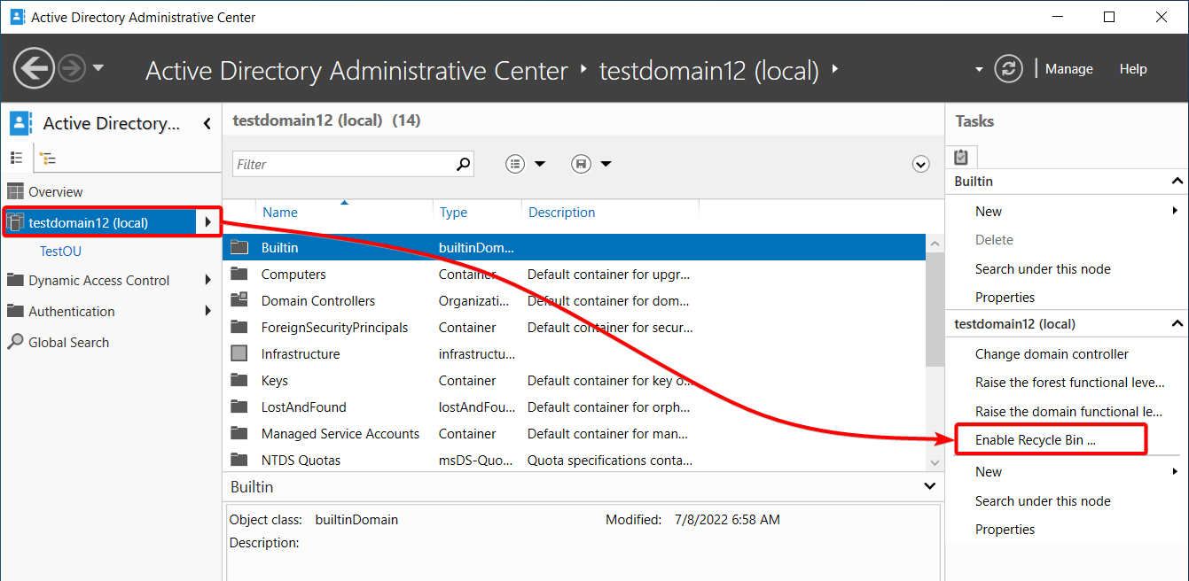Open the Help menu
The image size is (1189, 581).
(x=1133, y=69)
